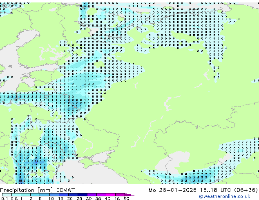Image resolution: width=259 pixels, height=200 pixels.
Task: Click the legend value label '30'
Action: tap(89, 198)
